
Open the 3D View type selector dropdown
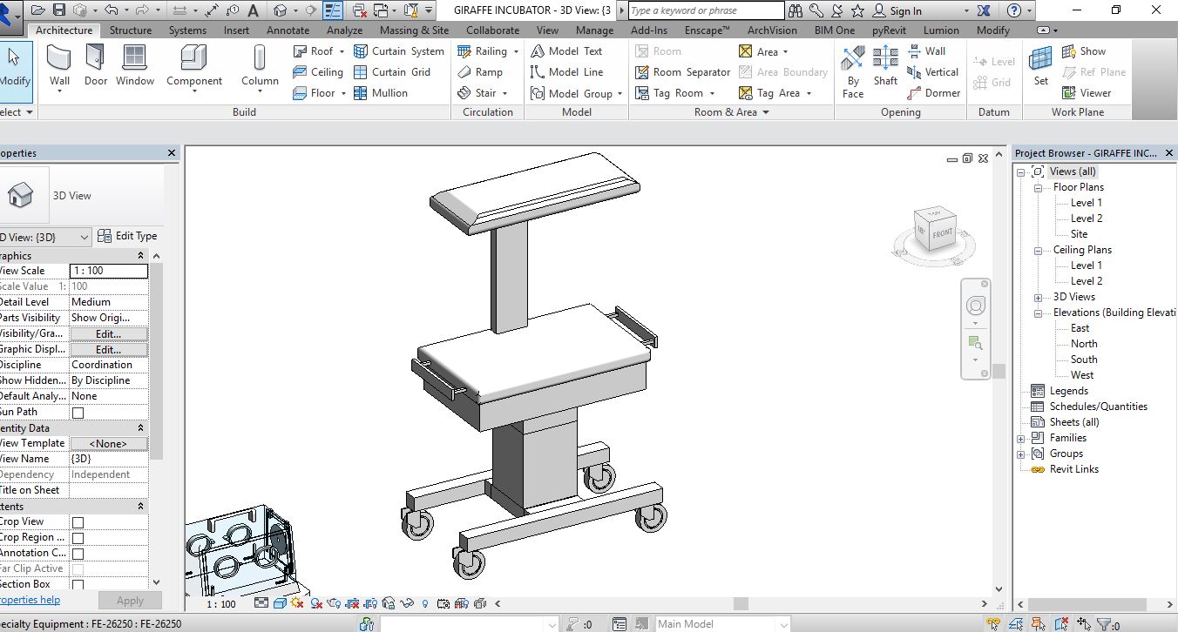(44, 238)
